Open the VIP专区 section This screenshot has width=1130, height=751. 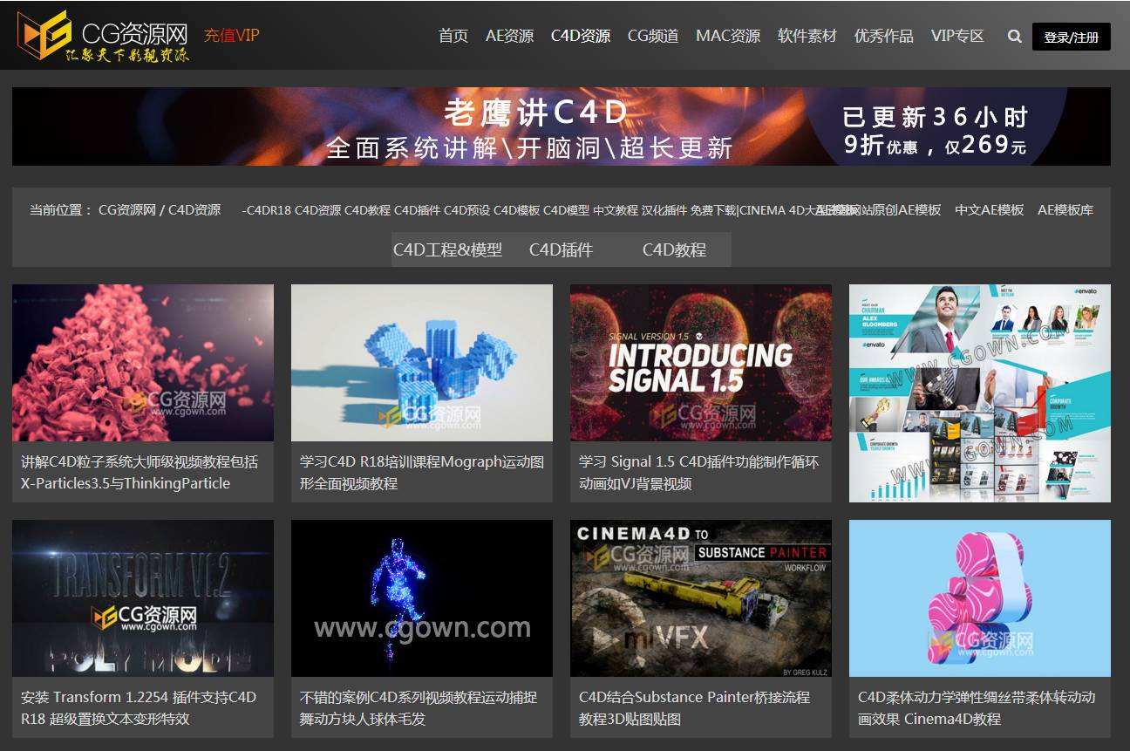(x=957, y=37)
